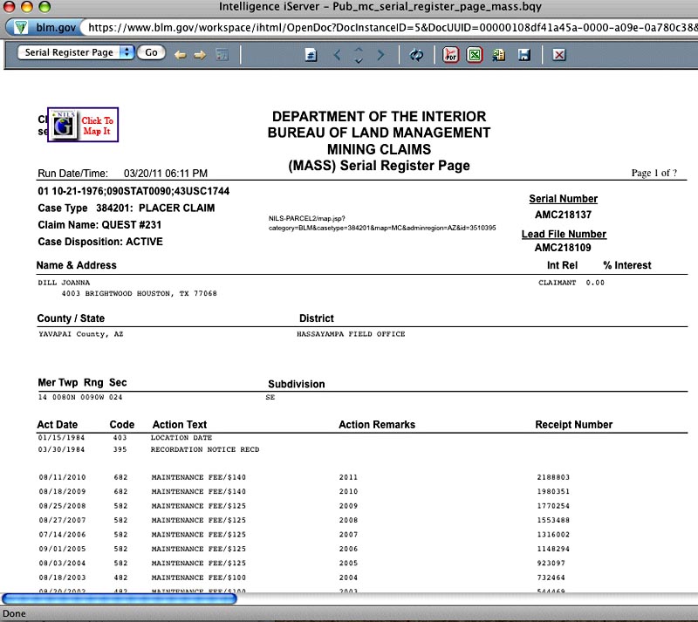The image size is (698, 622).
Task: Click the Click To Map It image button
Action: coord(83,125)
